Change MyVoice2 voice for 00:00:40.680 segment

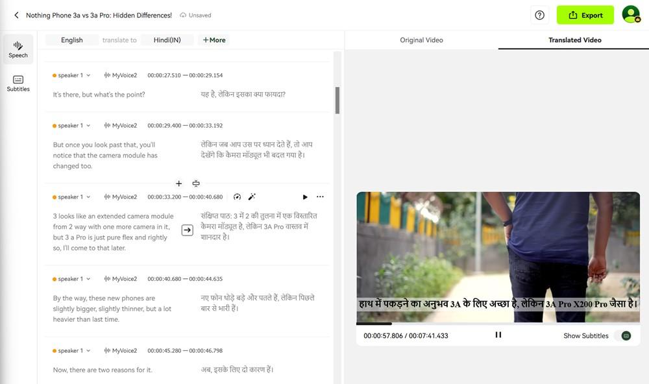tap(121, 279)
